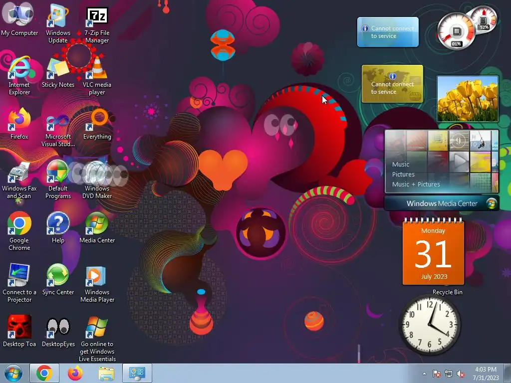Launch the Everything search shortcut
Screen dimensions: 511x383
click(x=97, y=124)
